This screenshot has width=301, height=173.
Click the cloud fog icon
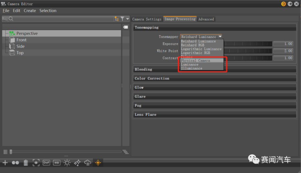[x=88, y=163]
